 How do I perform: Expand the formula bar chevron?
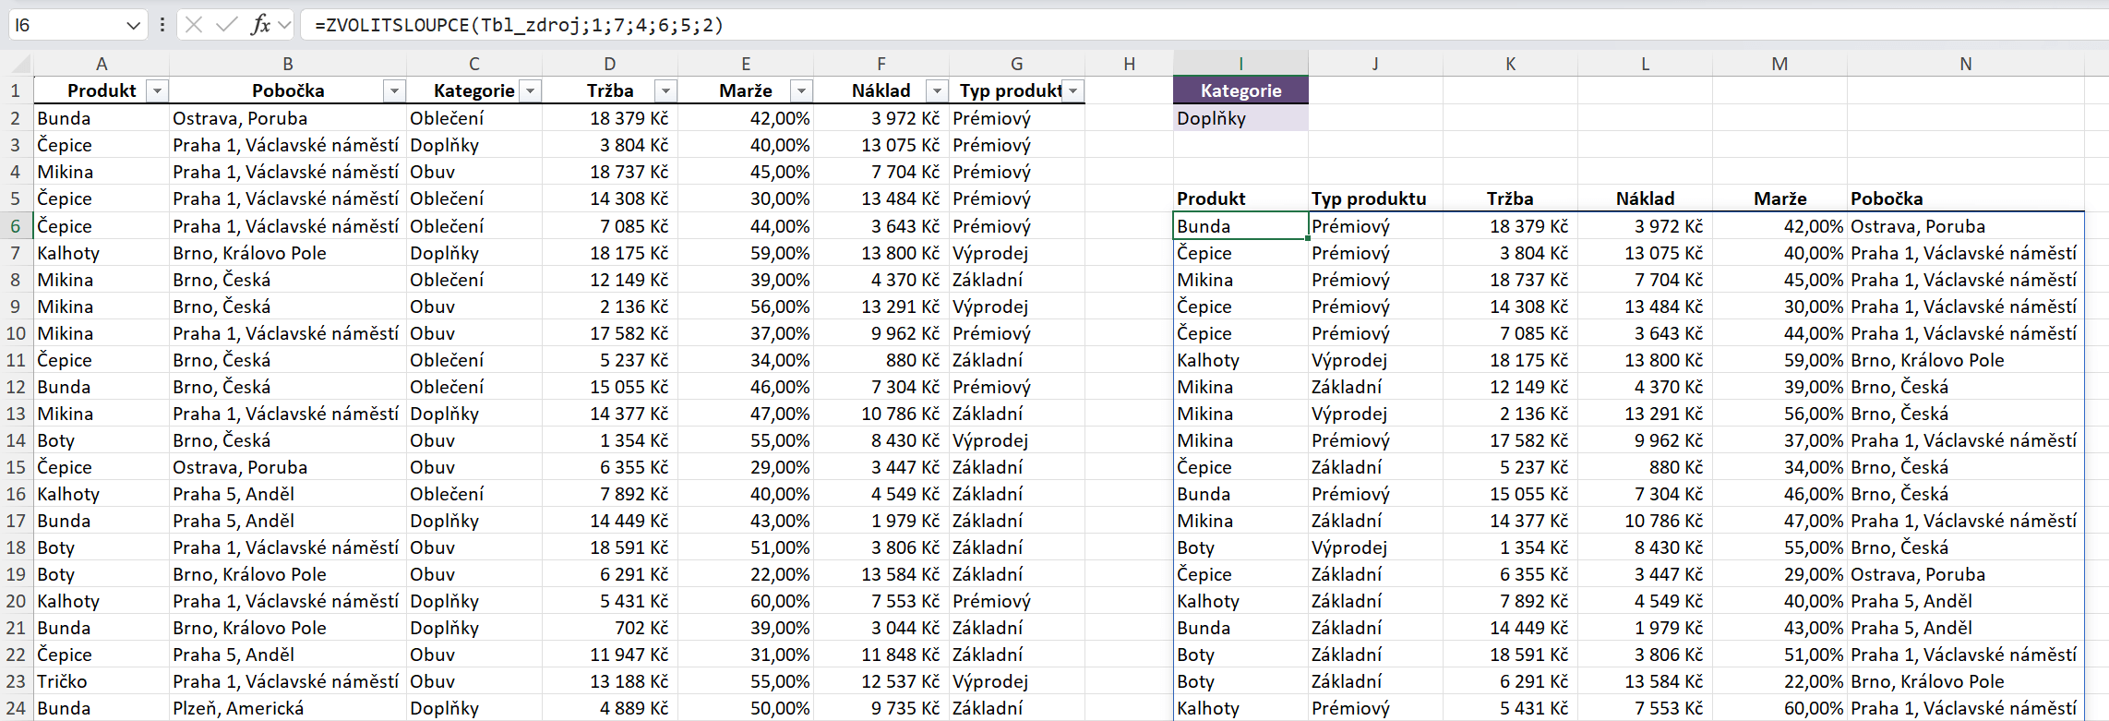[284, 25]
